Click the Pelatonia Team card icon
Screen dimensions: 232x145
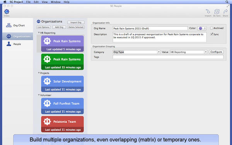(x=47, y=121)
